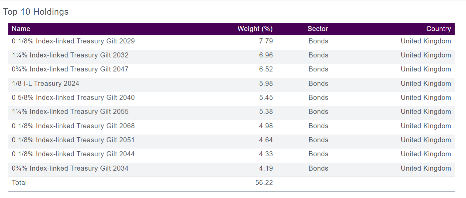The width and height of the screenshot is (466, 198).
Task: Click 0 5/8% Index-linked Treasury Gilt 2040
Action: pyautogui.click(x=73, y=97)
